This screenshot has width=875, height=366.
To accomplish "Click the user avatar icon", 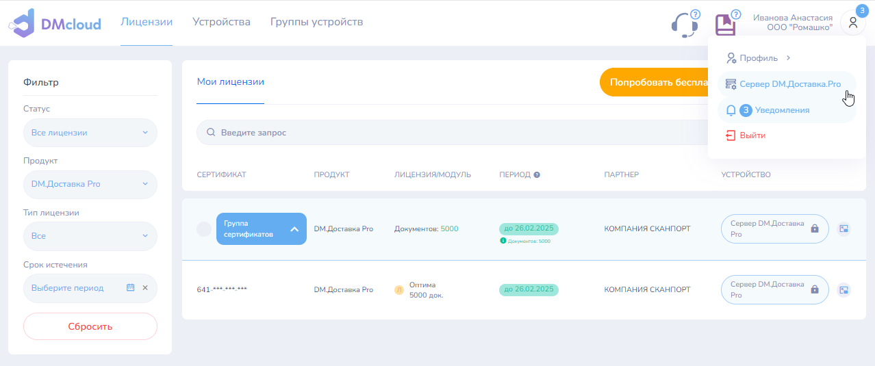I will tap(852, 23).
